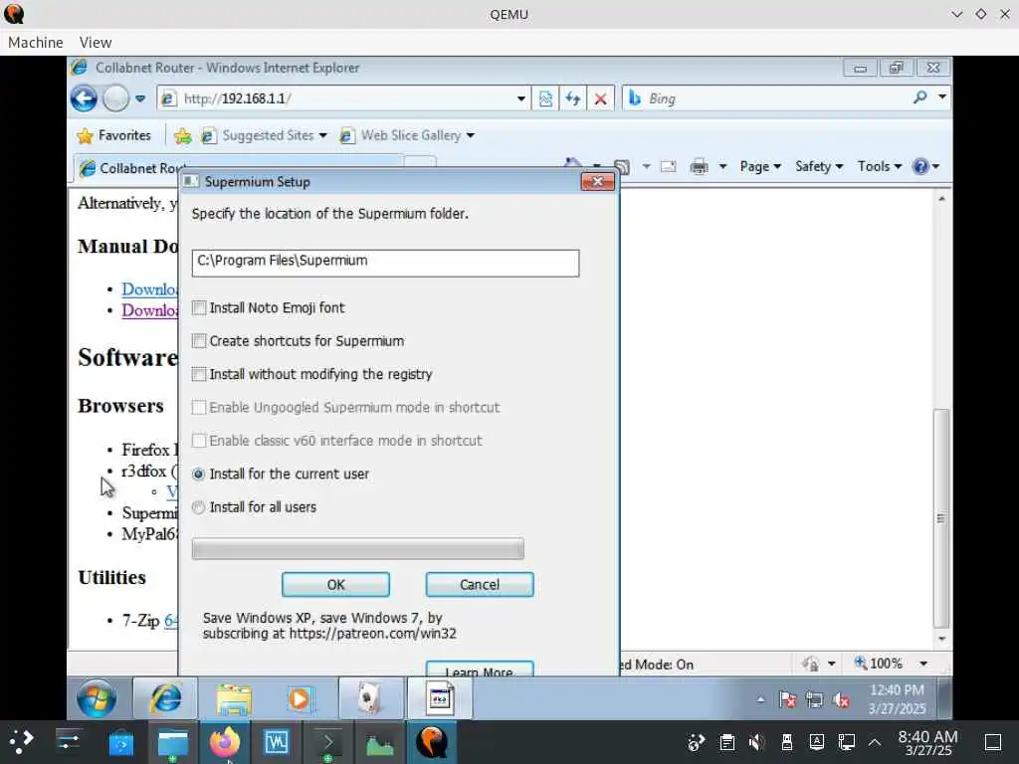The width and height of the screenshot is (1019, 764).
Task: Click the IE address bar URL
Action: pyautogui.click(x=238, y=98)
